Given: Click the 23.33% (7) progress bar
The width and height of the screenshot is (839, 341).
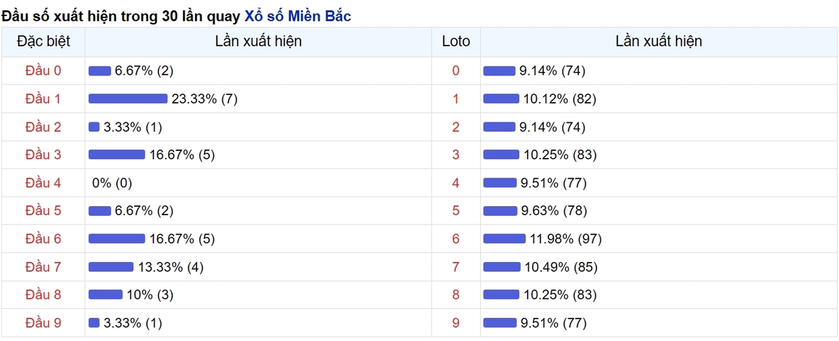Looking at the screenshot, I should (x=128, y=99).
